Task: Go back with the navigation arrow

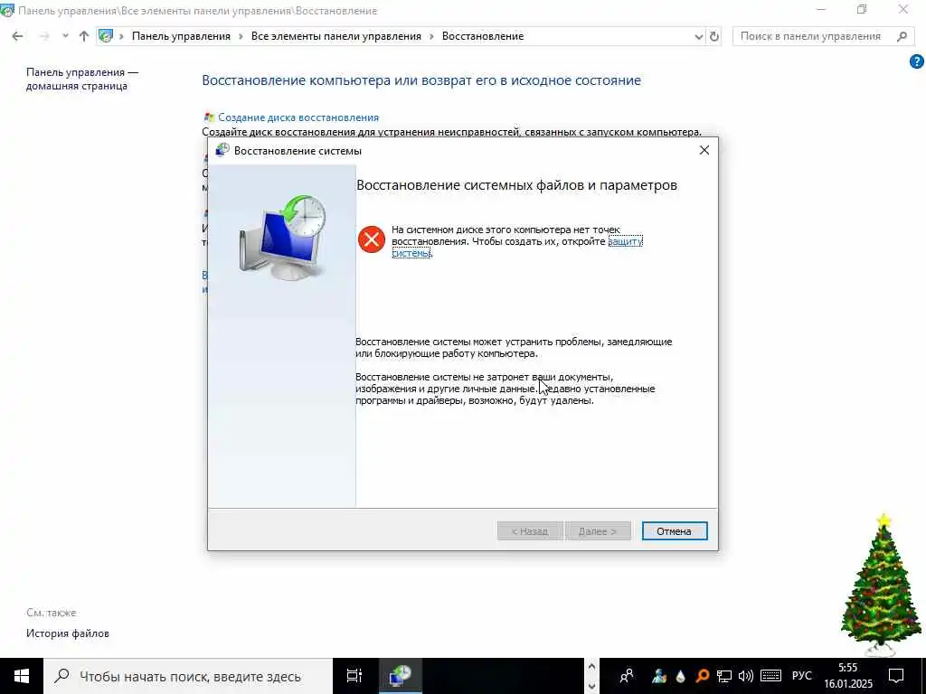Action: click(x=18, y=36)
